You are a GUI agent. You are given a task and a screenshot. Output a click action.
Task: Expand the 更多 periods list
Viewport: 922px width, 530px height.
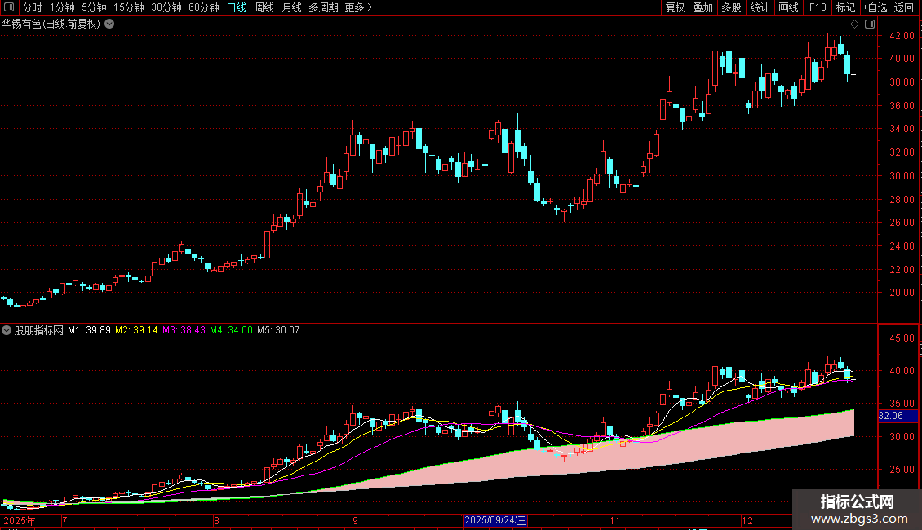(x=359, y=7)
